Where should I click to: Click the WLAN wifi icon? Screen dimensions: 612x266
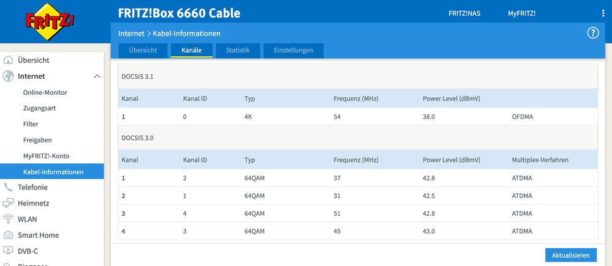(8, 220)
